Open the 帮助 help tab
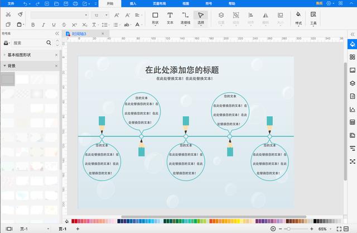 [x=232, y=3]
